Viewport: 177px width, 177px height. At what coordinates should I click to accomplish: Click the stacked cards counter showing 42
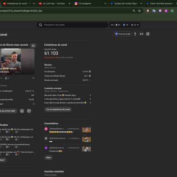pos(118,25)
